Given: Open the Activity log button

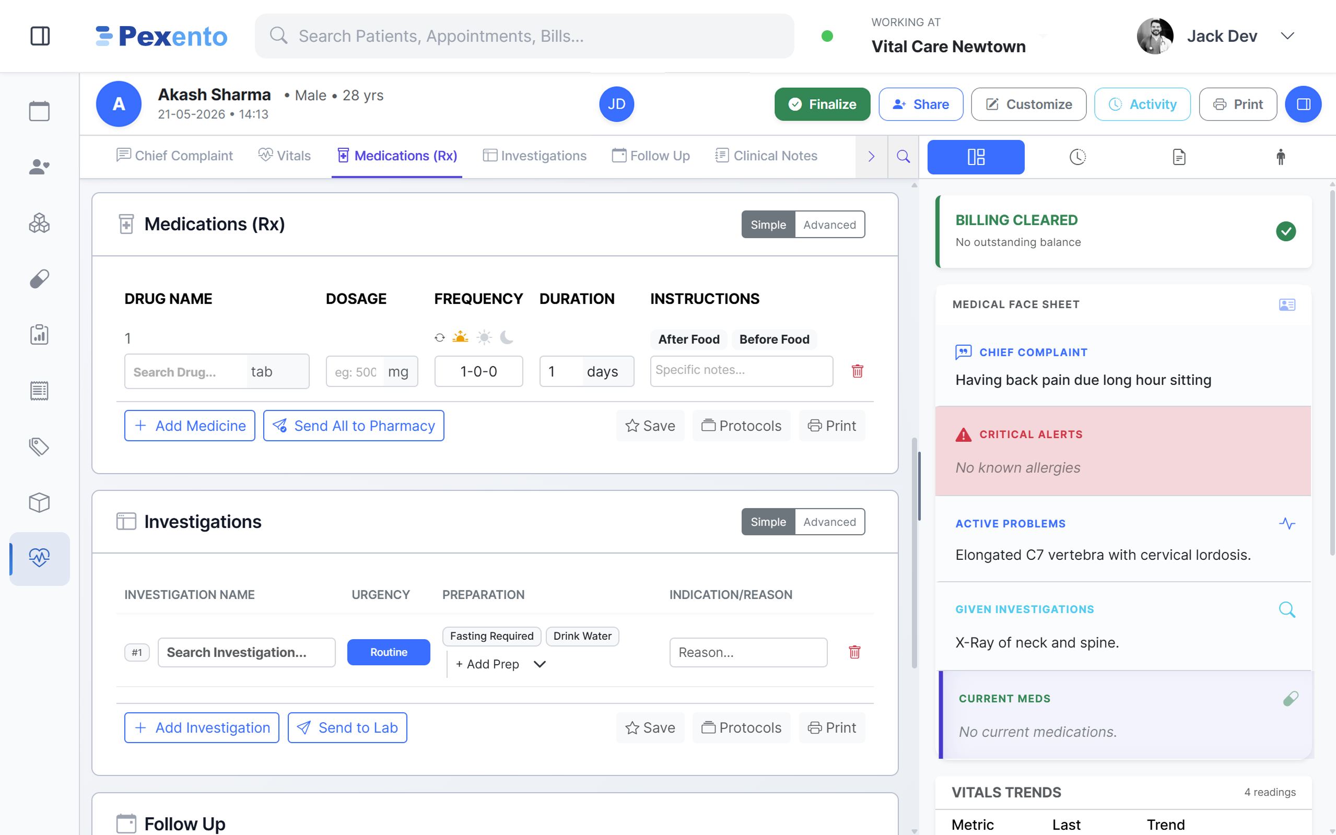Looking at the screenshot, I should tap(1142, 104).
